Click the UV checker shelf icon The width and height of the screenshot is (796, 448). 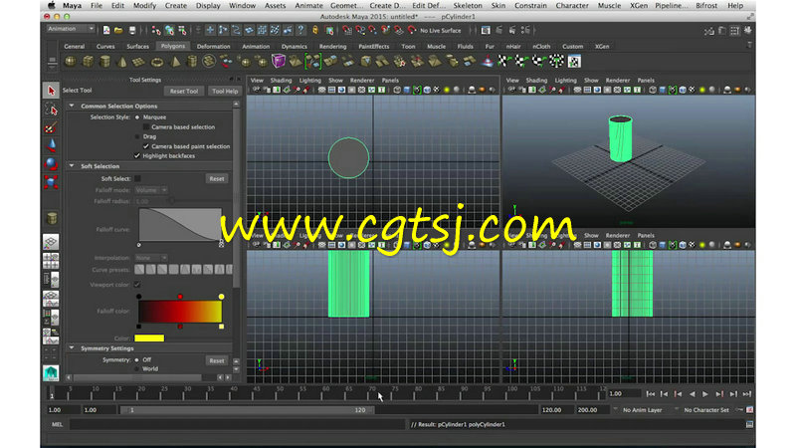coord(574,62)
